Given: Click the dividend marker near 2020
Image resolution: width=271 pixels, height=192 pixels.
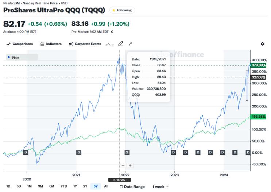Looking at the screenshot, I should tap(26, 152).
